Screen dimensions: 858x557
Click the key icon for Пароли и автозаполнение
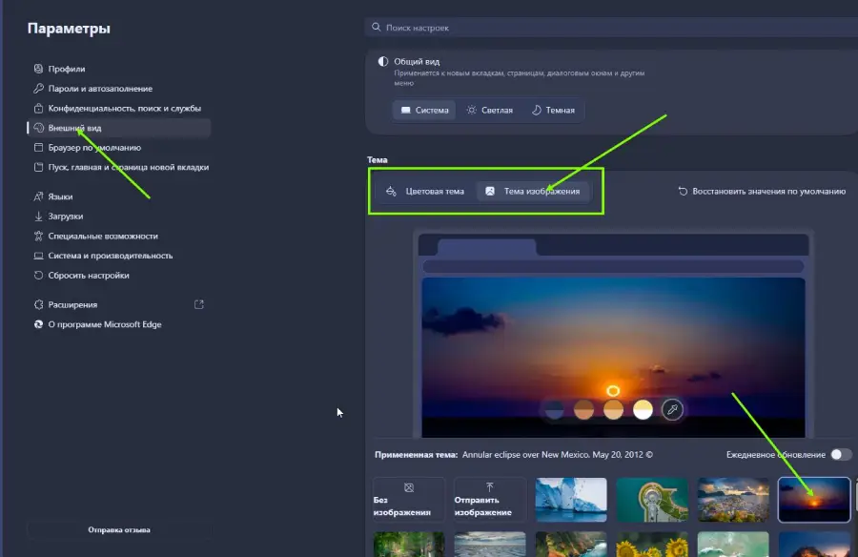38,88
